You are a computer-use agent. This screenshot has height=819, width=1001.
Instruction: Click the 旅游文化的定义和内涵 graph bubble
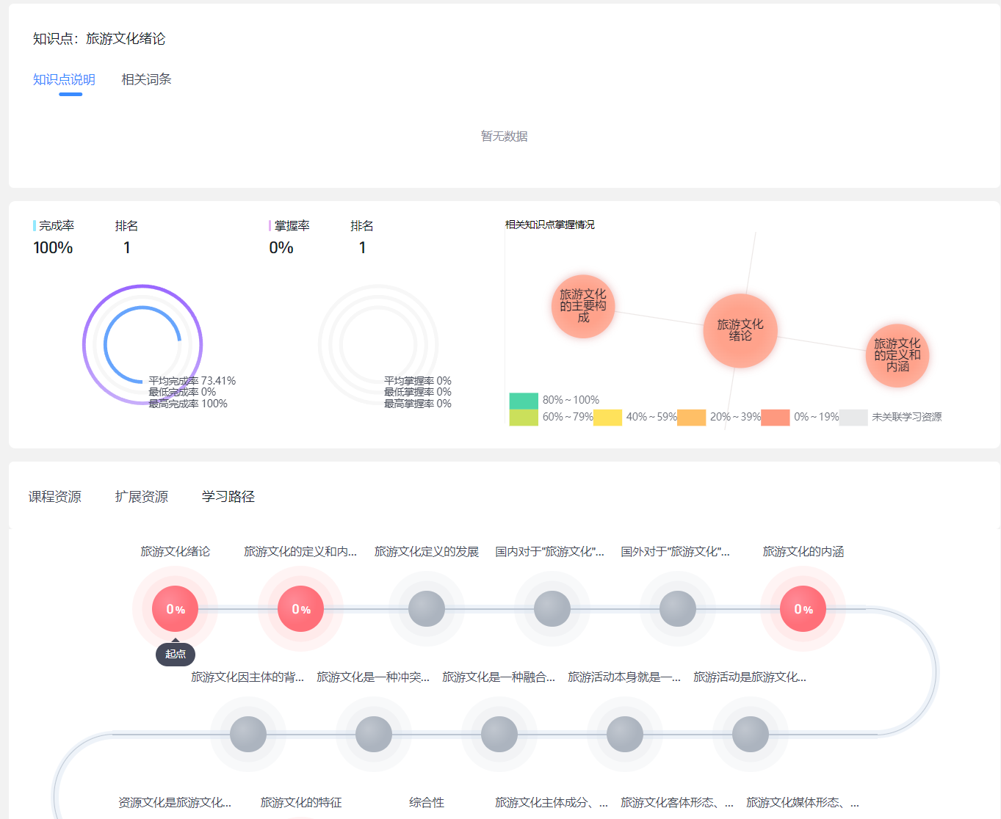(897, 355)
